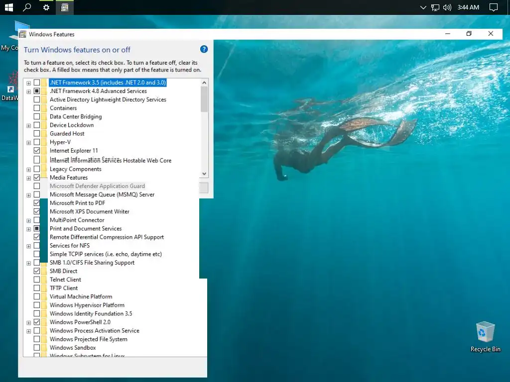This screenshot has height=382, width=510.
Task: Uncheck SMB Direct feature
Action: click(37, 271)
